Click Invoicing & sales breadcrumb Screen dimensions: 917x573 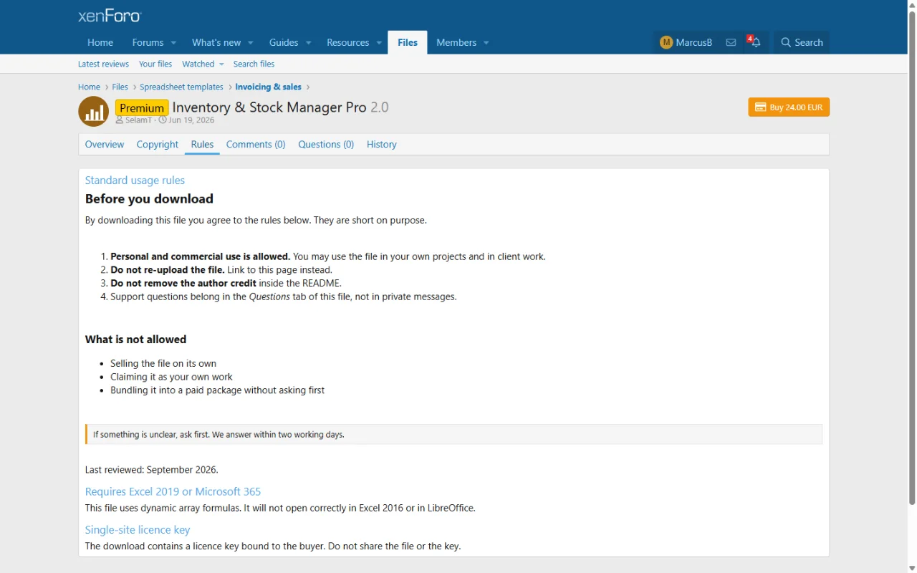[269, 87]
